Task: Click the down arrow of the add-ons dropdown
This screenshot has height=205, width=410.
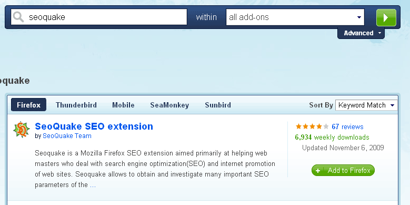Action: click(x=359, y=17)
